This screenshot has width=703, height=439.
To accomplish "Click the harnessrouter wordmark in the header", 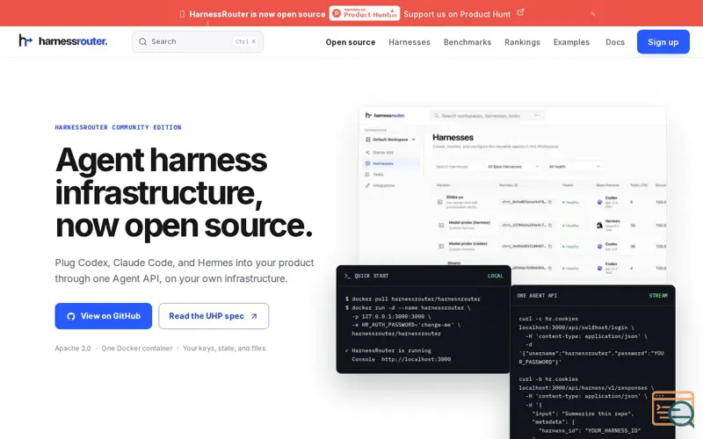I will [x=73, y=41].
